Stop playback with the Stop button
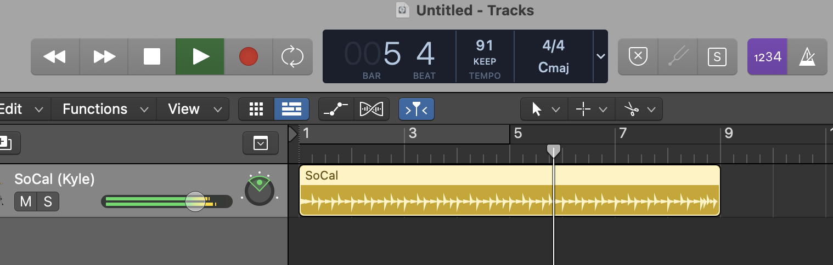 tap(152, 56)
